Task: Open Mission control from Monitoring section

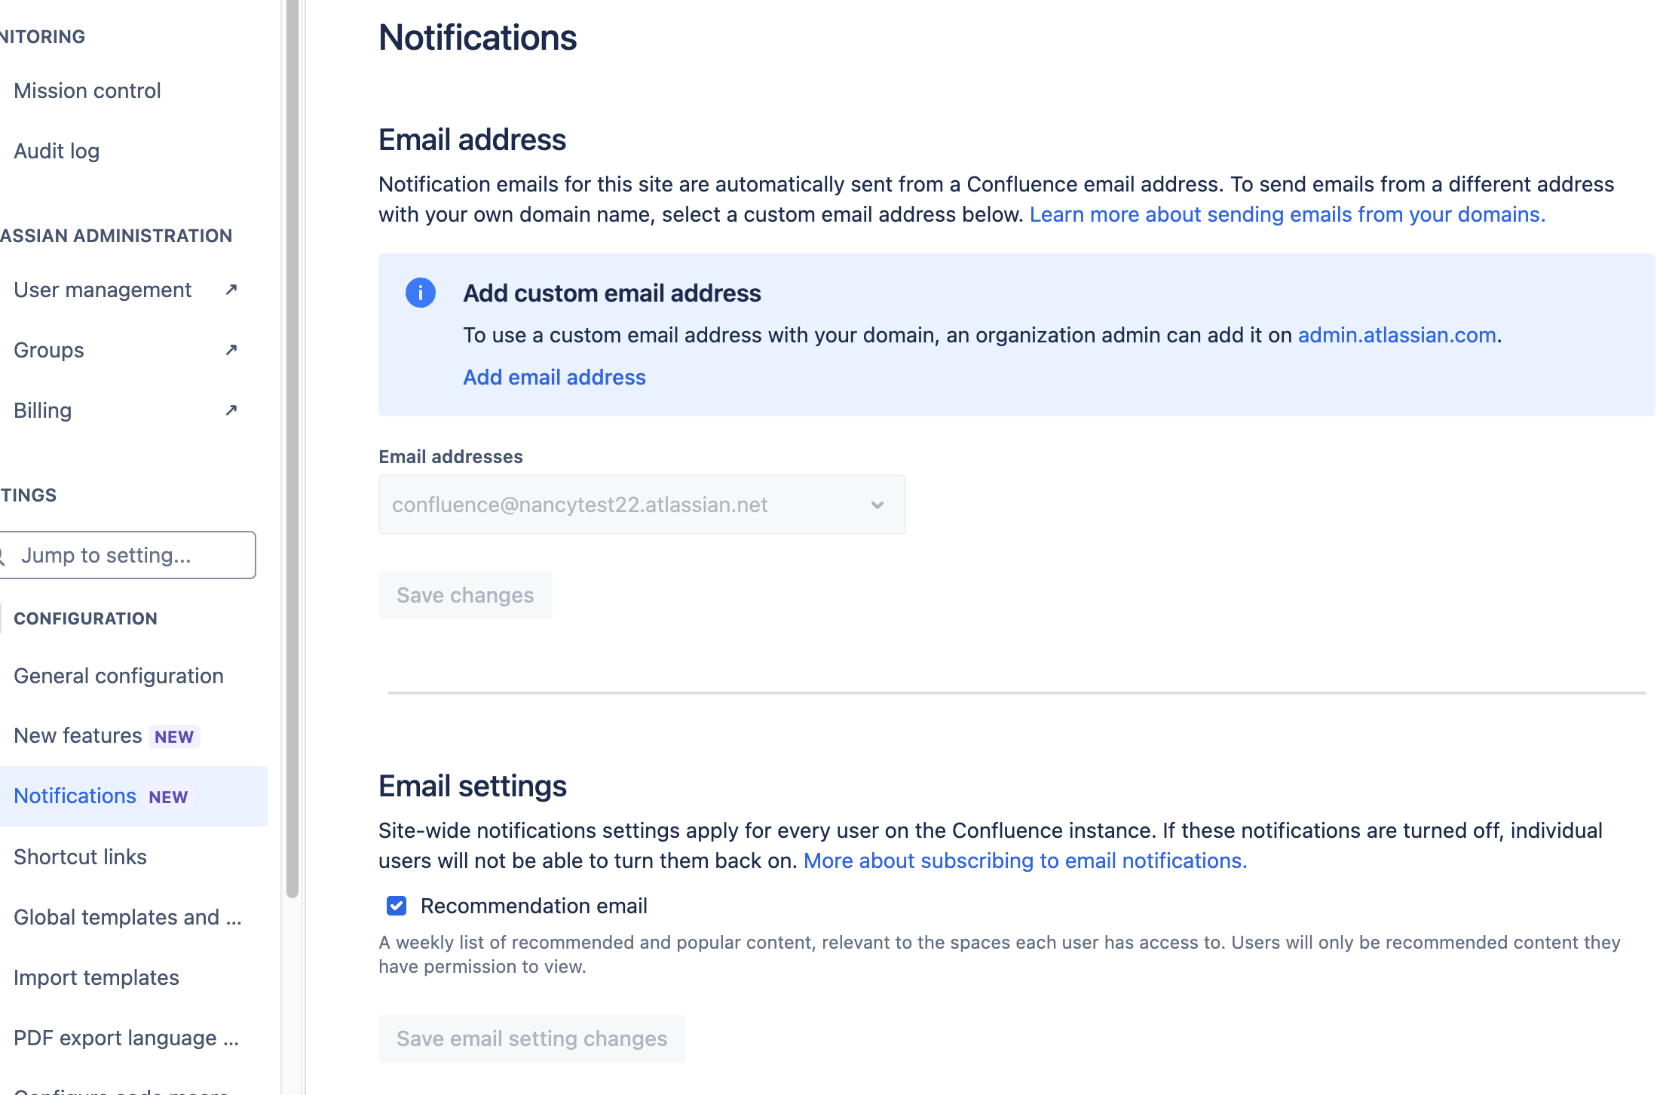Action: pyautogui.click(x=87, y=90)
